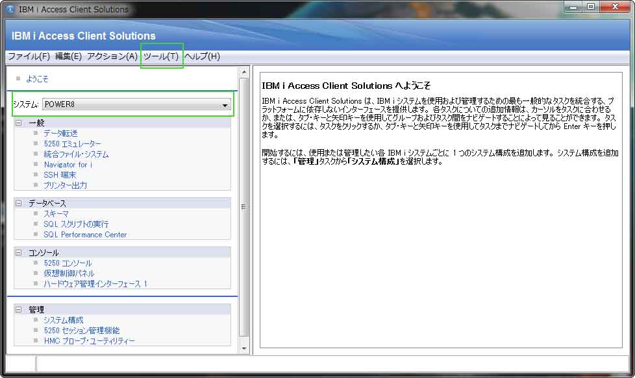Open 仮想制御パネル
This screenshot has height=378, width=635.
[69, 274]
